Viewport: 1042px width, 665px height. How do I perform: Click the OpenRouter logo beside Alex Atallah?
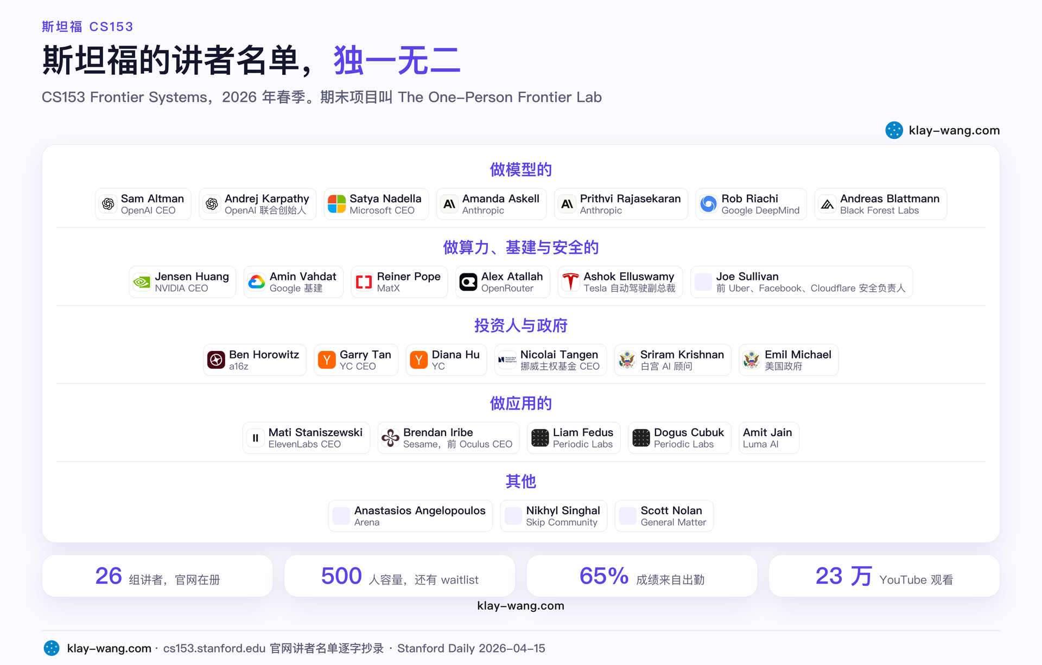pyautogui.click(x=468, y=282)
